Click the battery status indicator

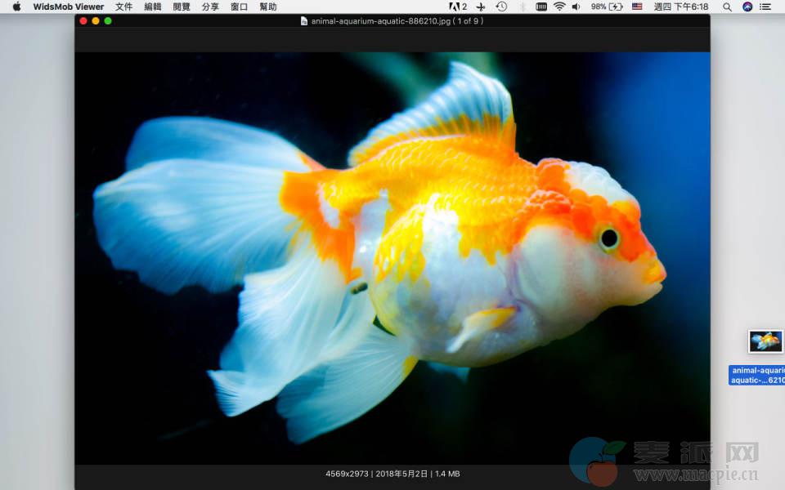(x=608, y=7)
